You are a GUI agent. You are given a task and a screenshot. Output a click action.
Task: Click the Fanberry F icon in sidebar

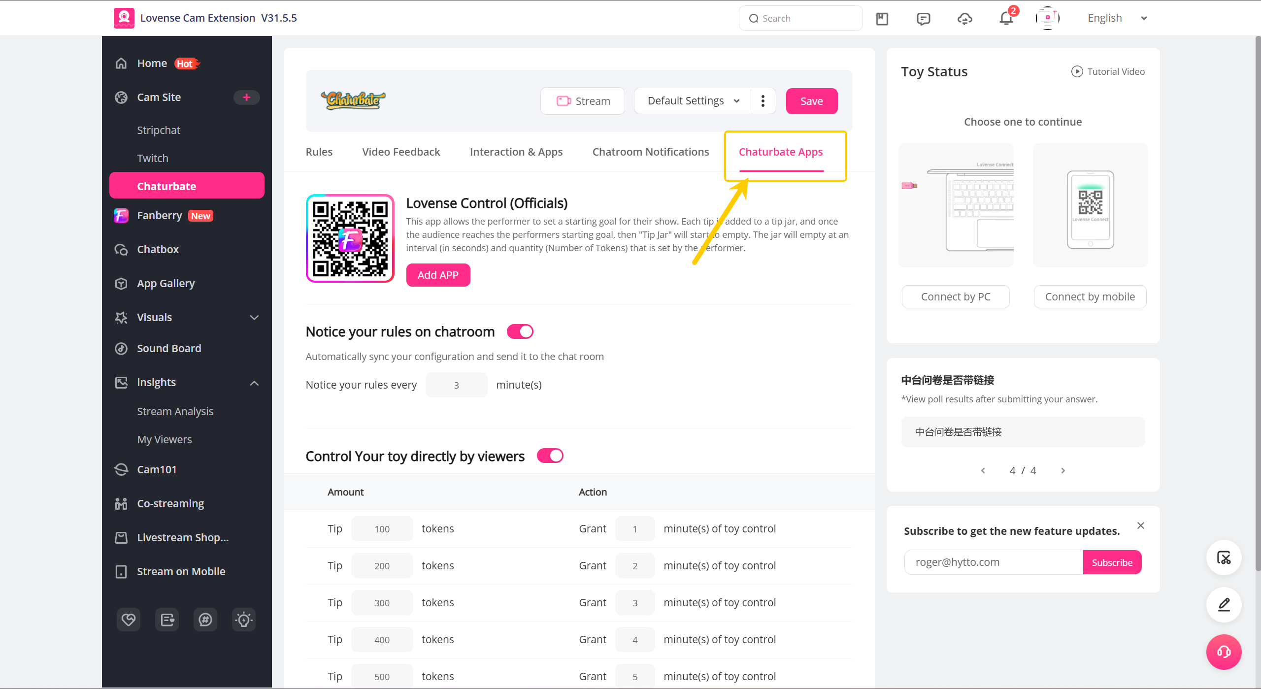pos(121,216)
